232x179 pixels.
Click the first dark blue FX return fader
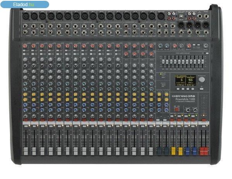159,151
